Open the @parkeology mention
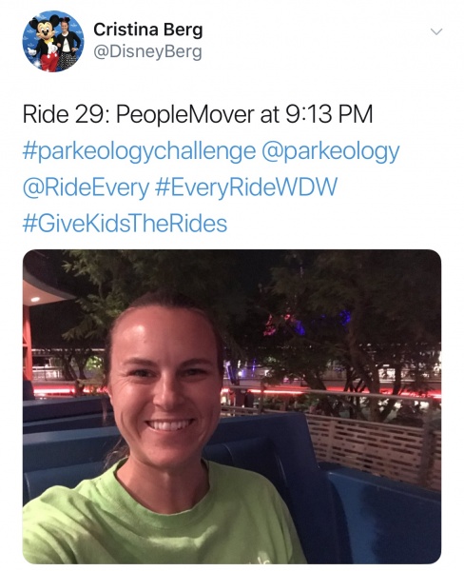 click(x=331, y=151)
